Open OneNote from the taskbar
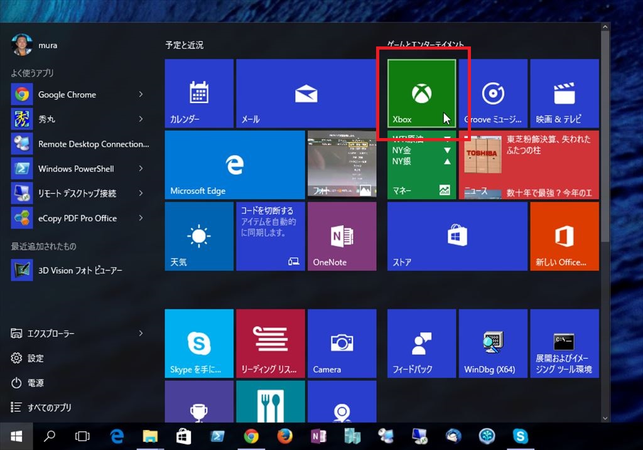The height and width of the screenshot is (450, 643). coord(318,436)
